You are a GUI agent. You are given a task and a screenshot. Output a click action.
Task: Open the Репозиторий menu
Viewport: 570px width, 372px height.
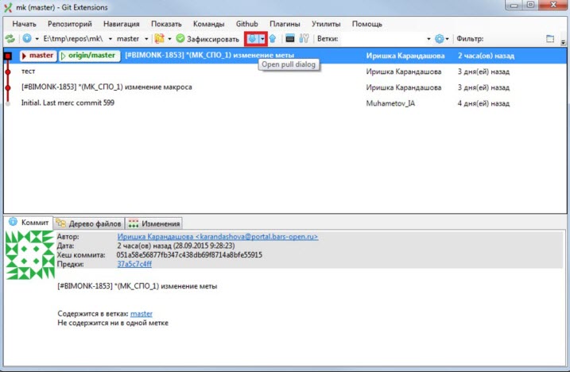(70, 24)
